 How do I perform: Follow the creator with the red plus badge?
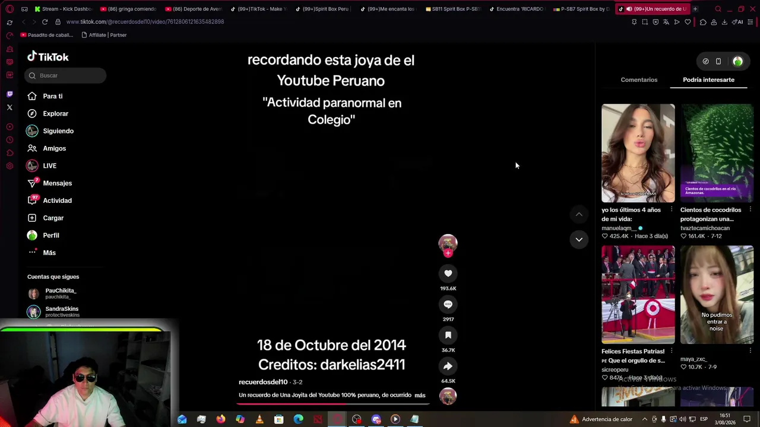click(448, 253)
